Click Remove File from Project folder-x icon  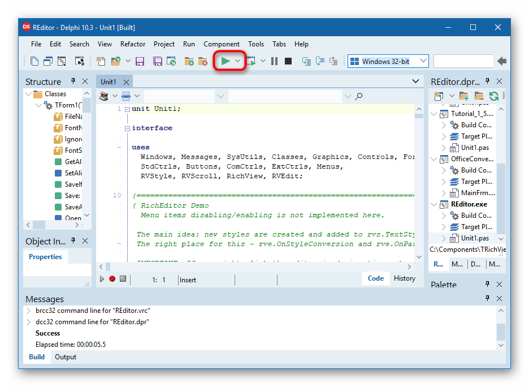click(x=203, y=61)
